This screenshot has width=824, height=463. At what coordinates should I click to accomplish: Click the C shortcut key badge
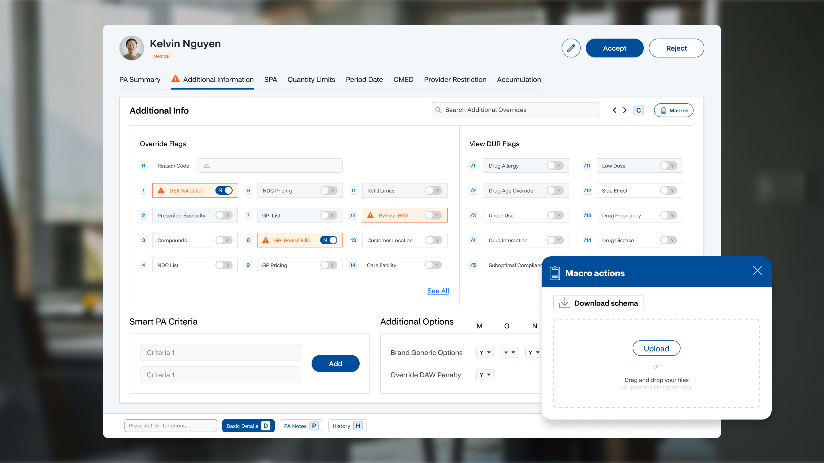tap(639, 110)
